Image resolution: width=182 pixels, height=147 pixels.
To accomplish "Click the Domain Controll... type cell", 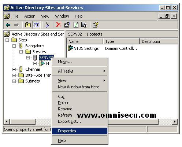I will (121, 48).
